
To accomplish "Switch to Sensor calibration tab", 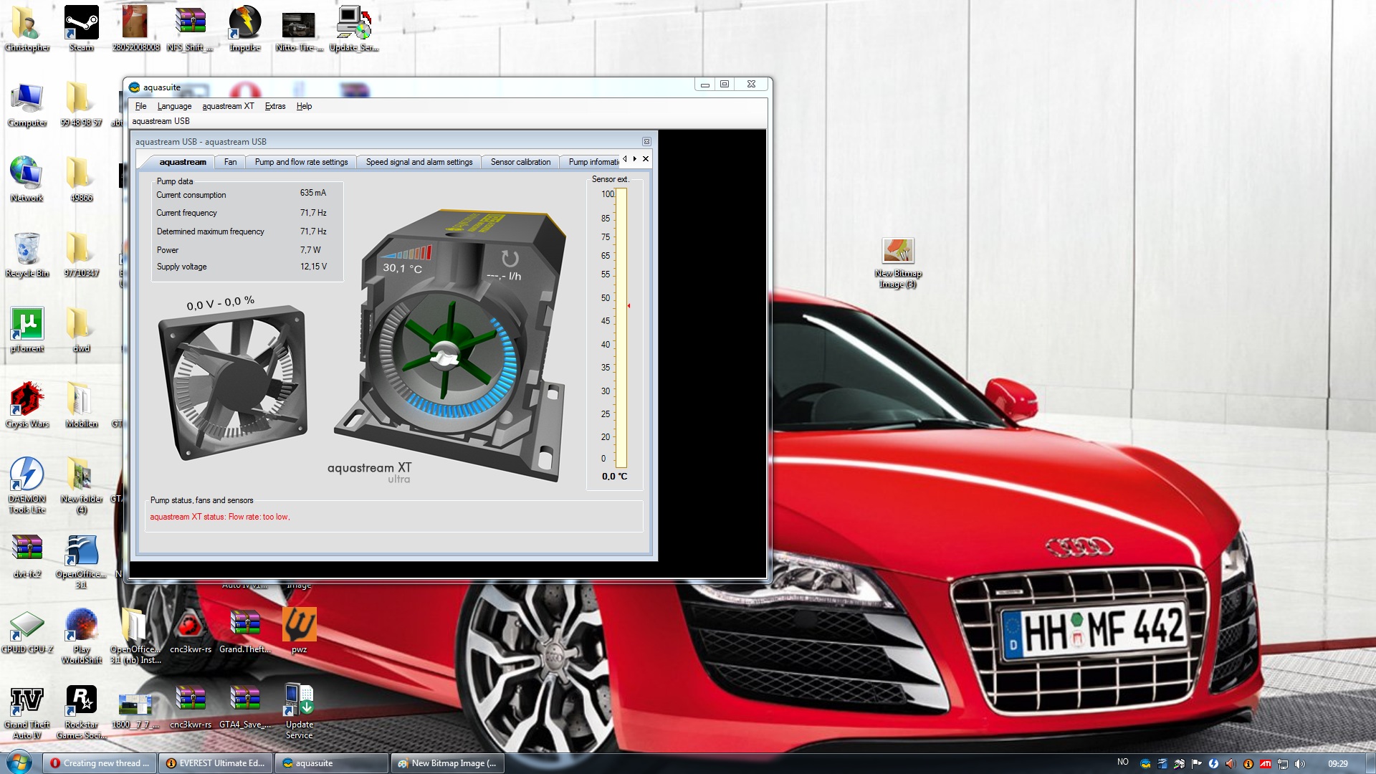I will click(x=520, y=162).
